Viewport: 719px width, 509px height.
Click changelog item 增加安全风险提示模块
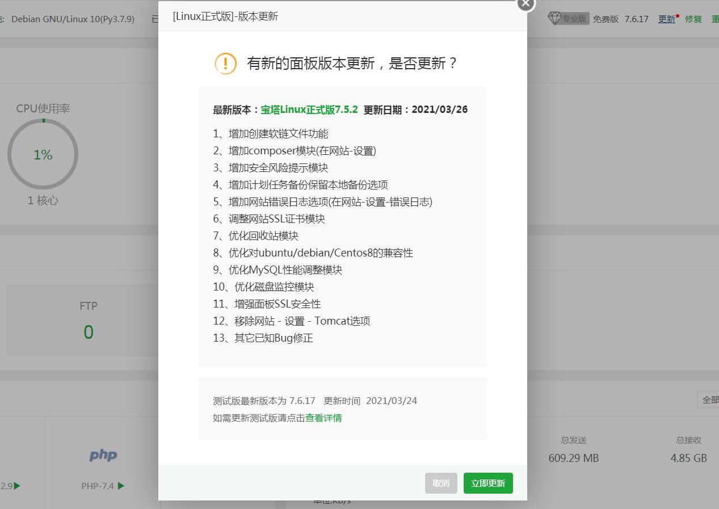tap(271, 168)
